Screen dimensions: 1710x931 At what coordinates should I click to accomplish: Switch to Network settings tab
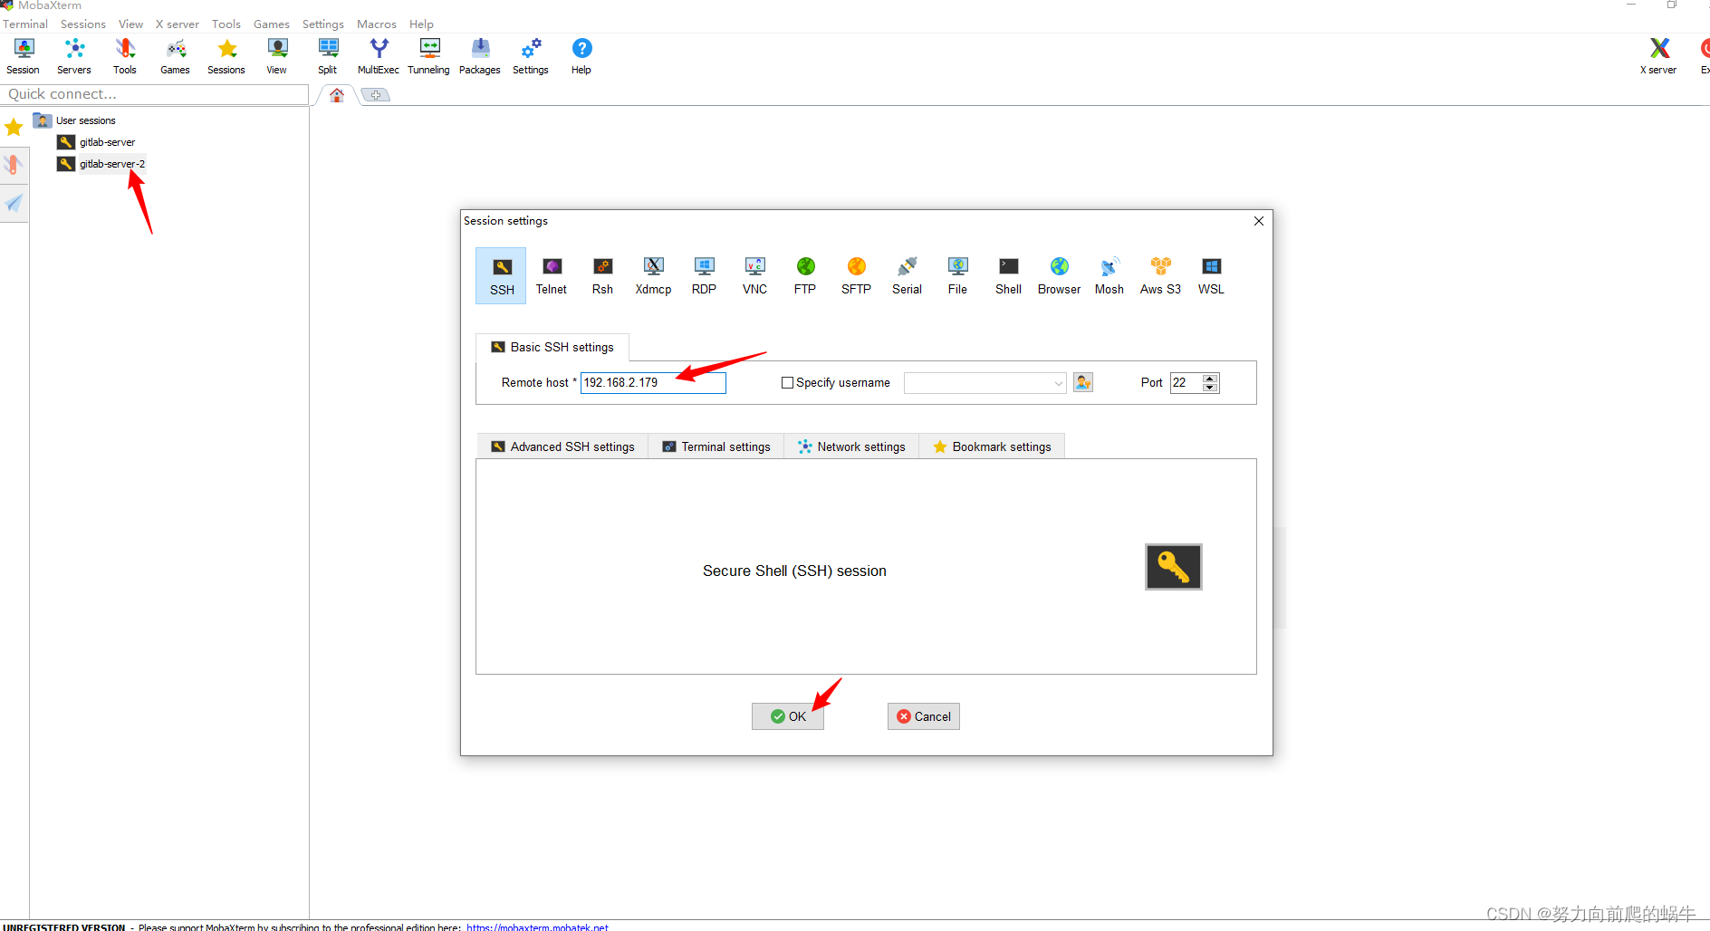[x=851, y=446]
